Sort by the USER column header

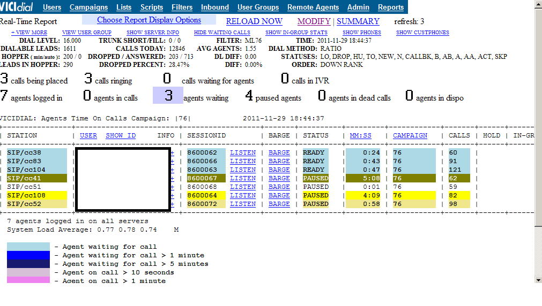(88, 135)
